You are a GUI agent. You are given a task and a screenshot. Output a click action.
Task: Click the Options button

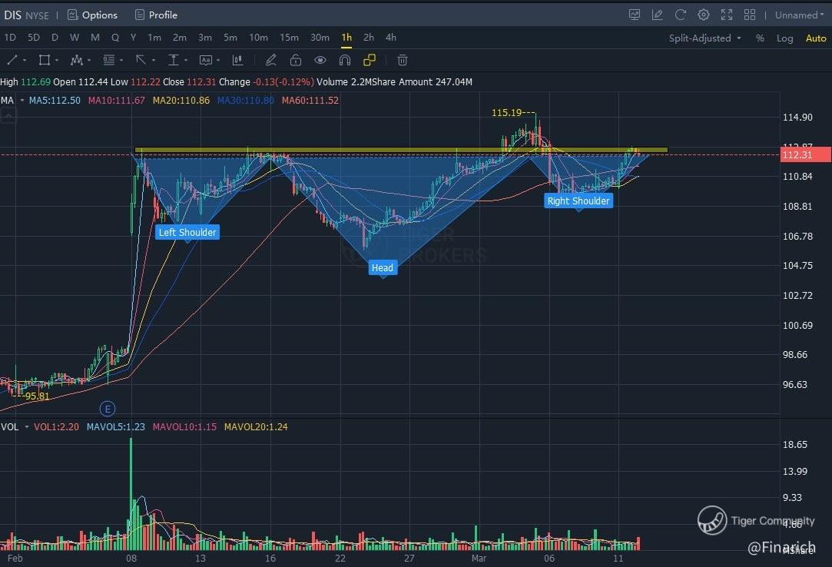pyautogui.click(x=92, y=15)
